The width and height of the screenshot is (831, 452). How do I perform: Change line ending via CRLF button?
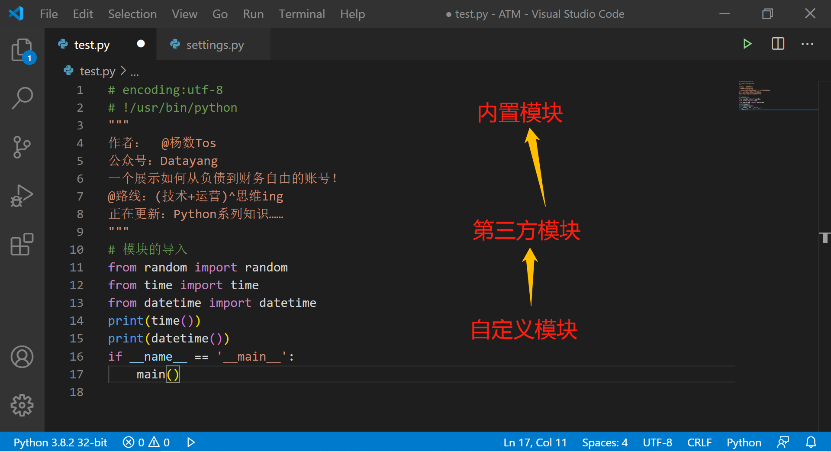[699, 442]
